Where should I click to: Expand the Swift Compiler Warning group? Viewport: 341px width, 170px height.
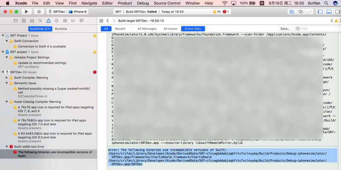click(7, 78)
